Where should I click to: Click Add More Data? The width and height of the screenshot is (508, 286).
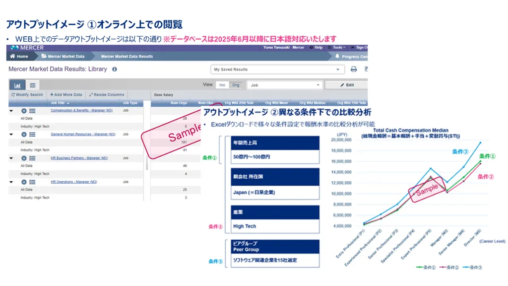click(x=66, y=95)
